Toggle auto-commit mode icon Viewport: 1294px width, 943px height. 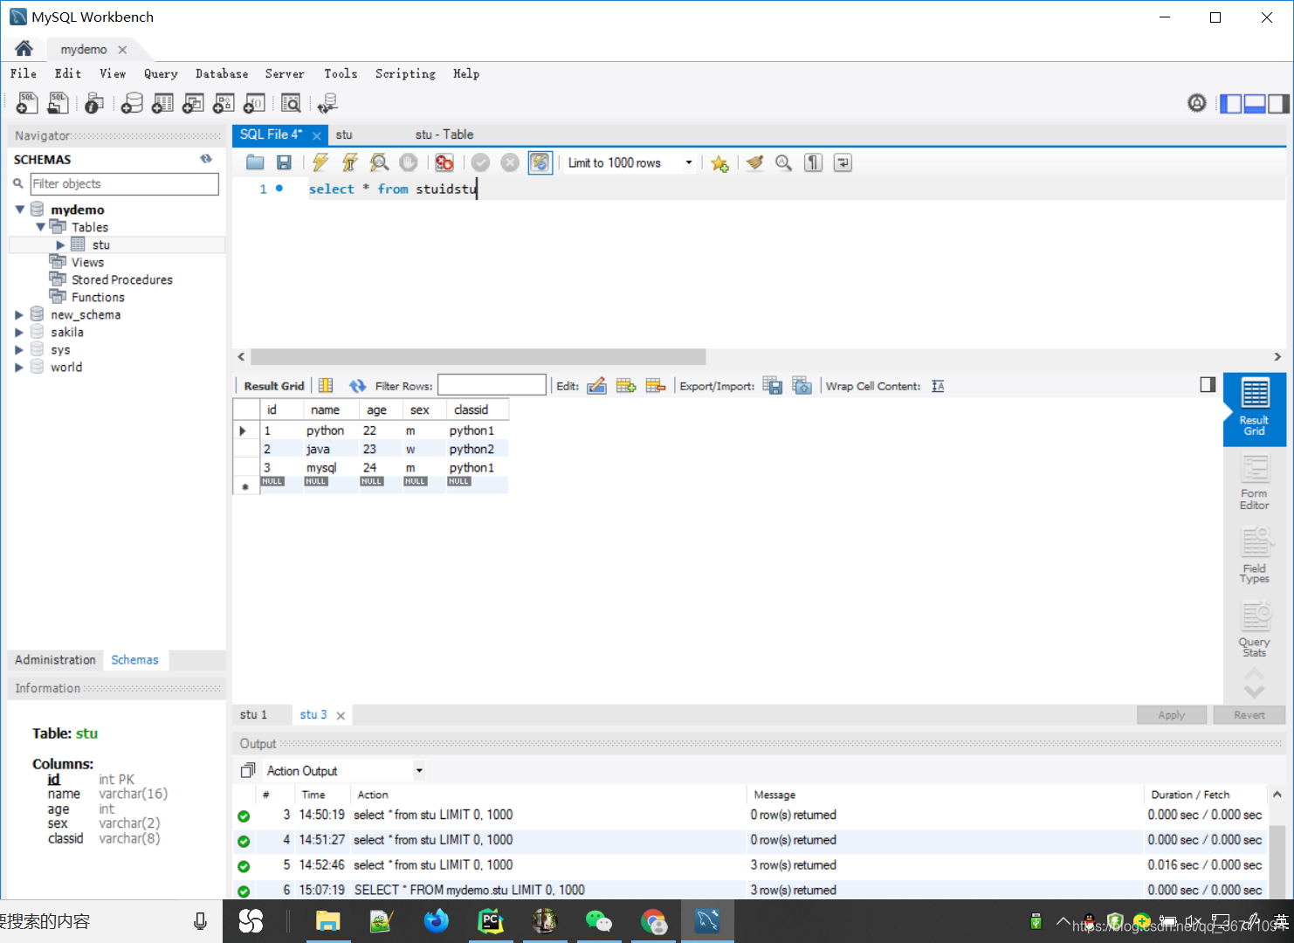(x=540, y=162)
